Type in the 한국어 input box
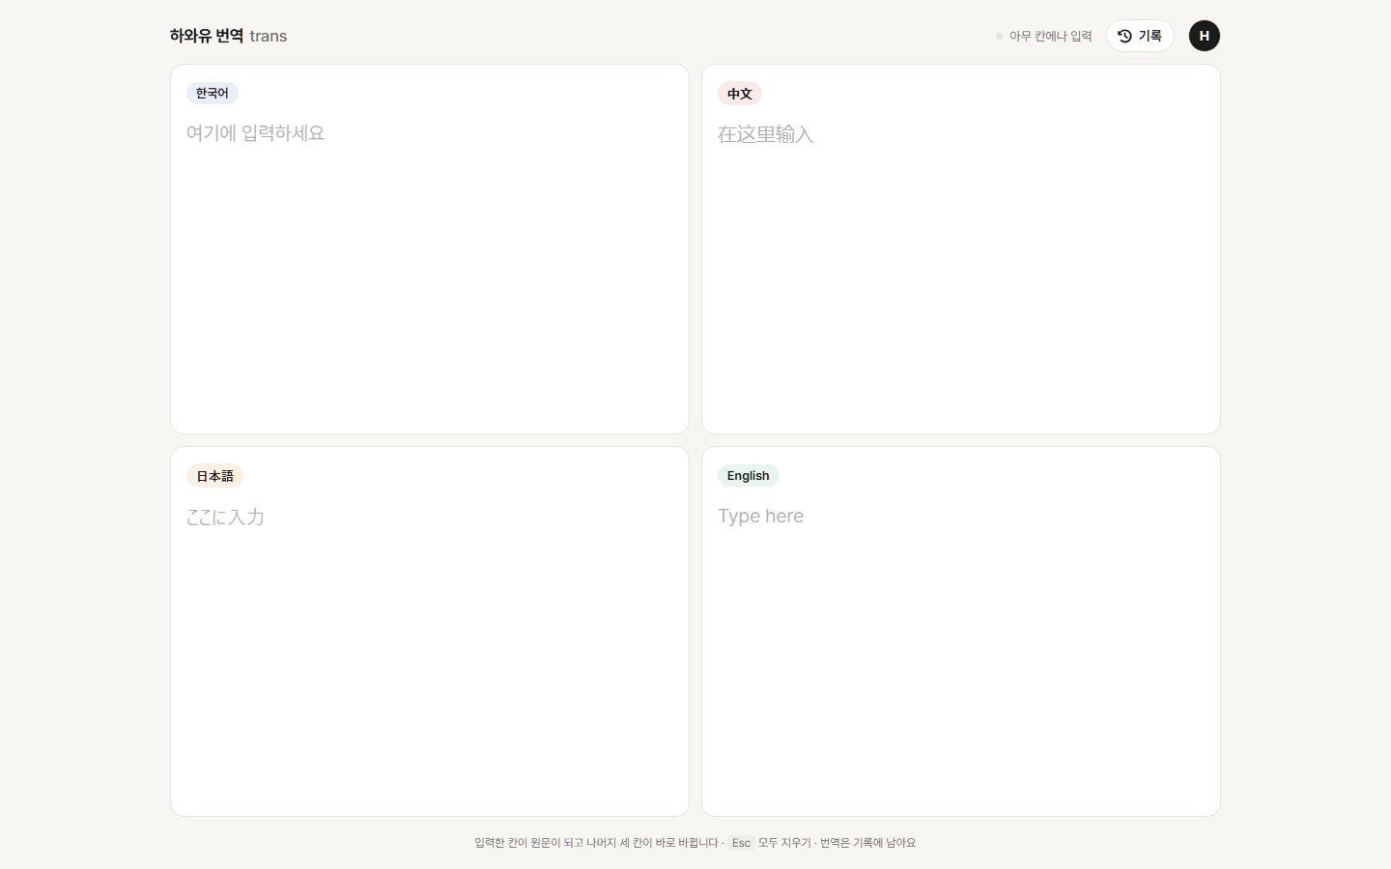The height and width of the screenshot is (869, 1391). pos(430,268)
